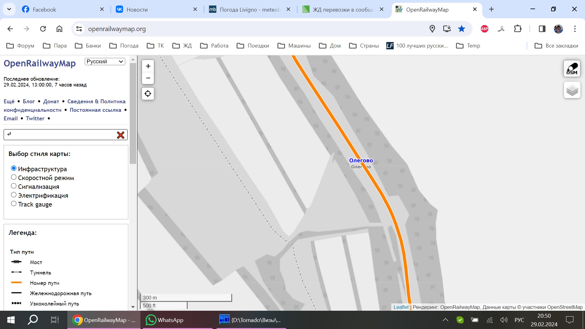585x329 pixels.
Task: Click the Leaflet attribution link
Action: coord(401,307)
